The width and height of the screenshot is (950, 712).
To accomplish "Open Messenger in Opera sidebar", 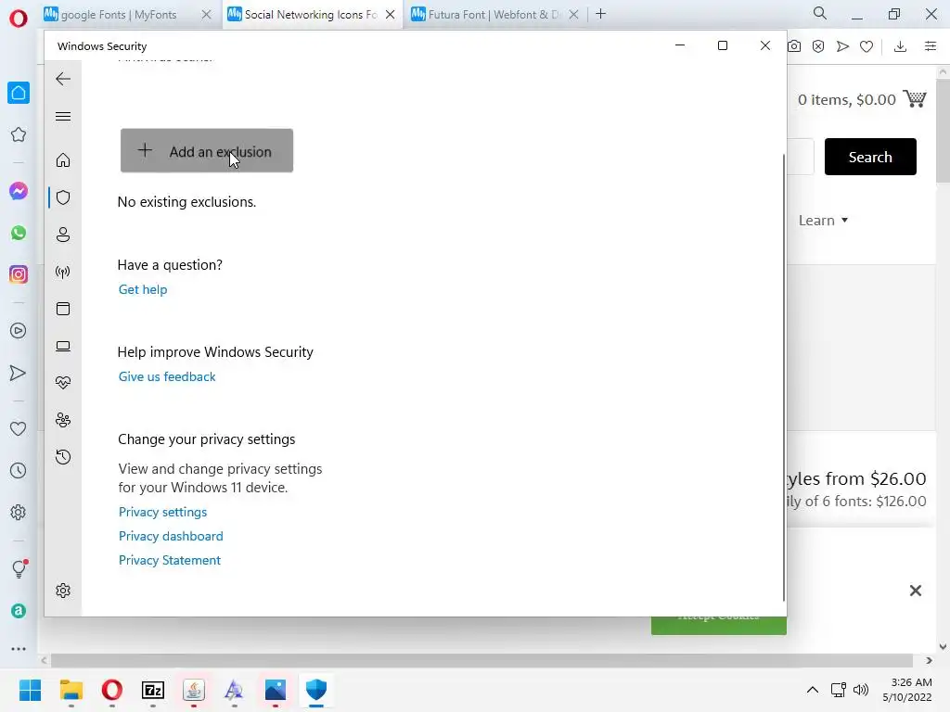I will 19,191.
